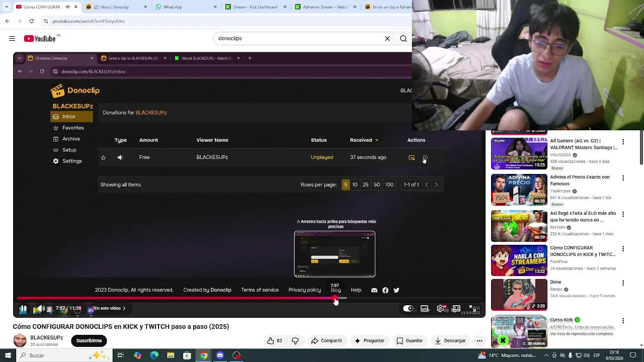Open the Dime video thumbnail
644x362 pixels.
[519, 295]
